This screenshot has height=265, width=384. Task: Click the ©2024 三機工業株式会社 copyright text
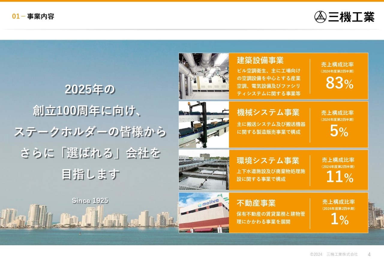click(x=334, y=255)
